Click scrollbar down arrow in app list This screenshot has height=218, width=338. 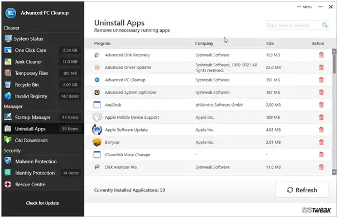pos(334,172)
